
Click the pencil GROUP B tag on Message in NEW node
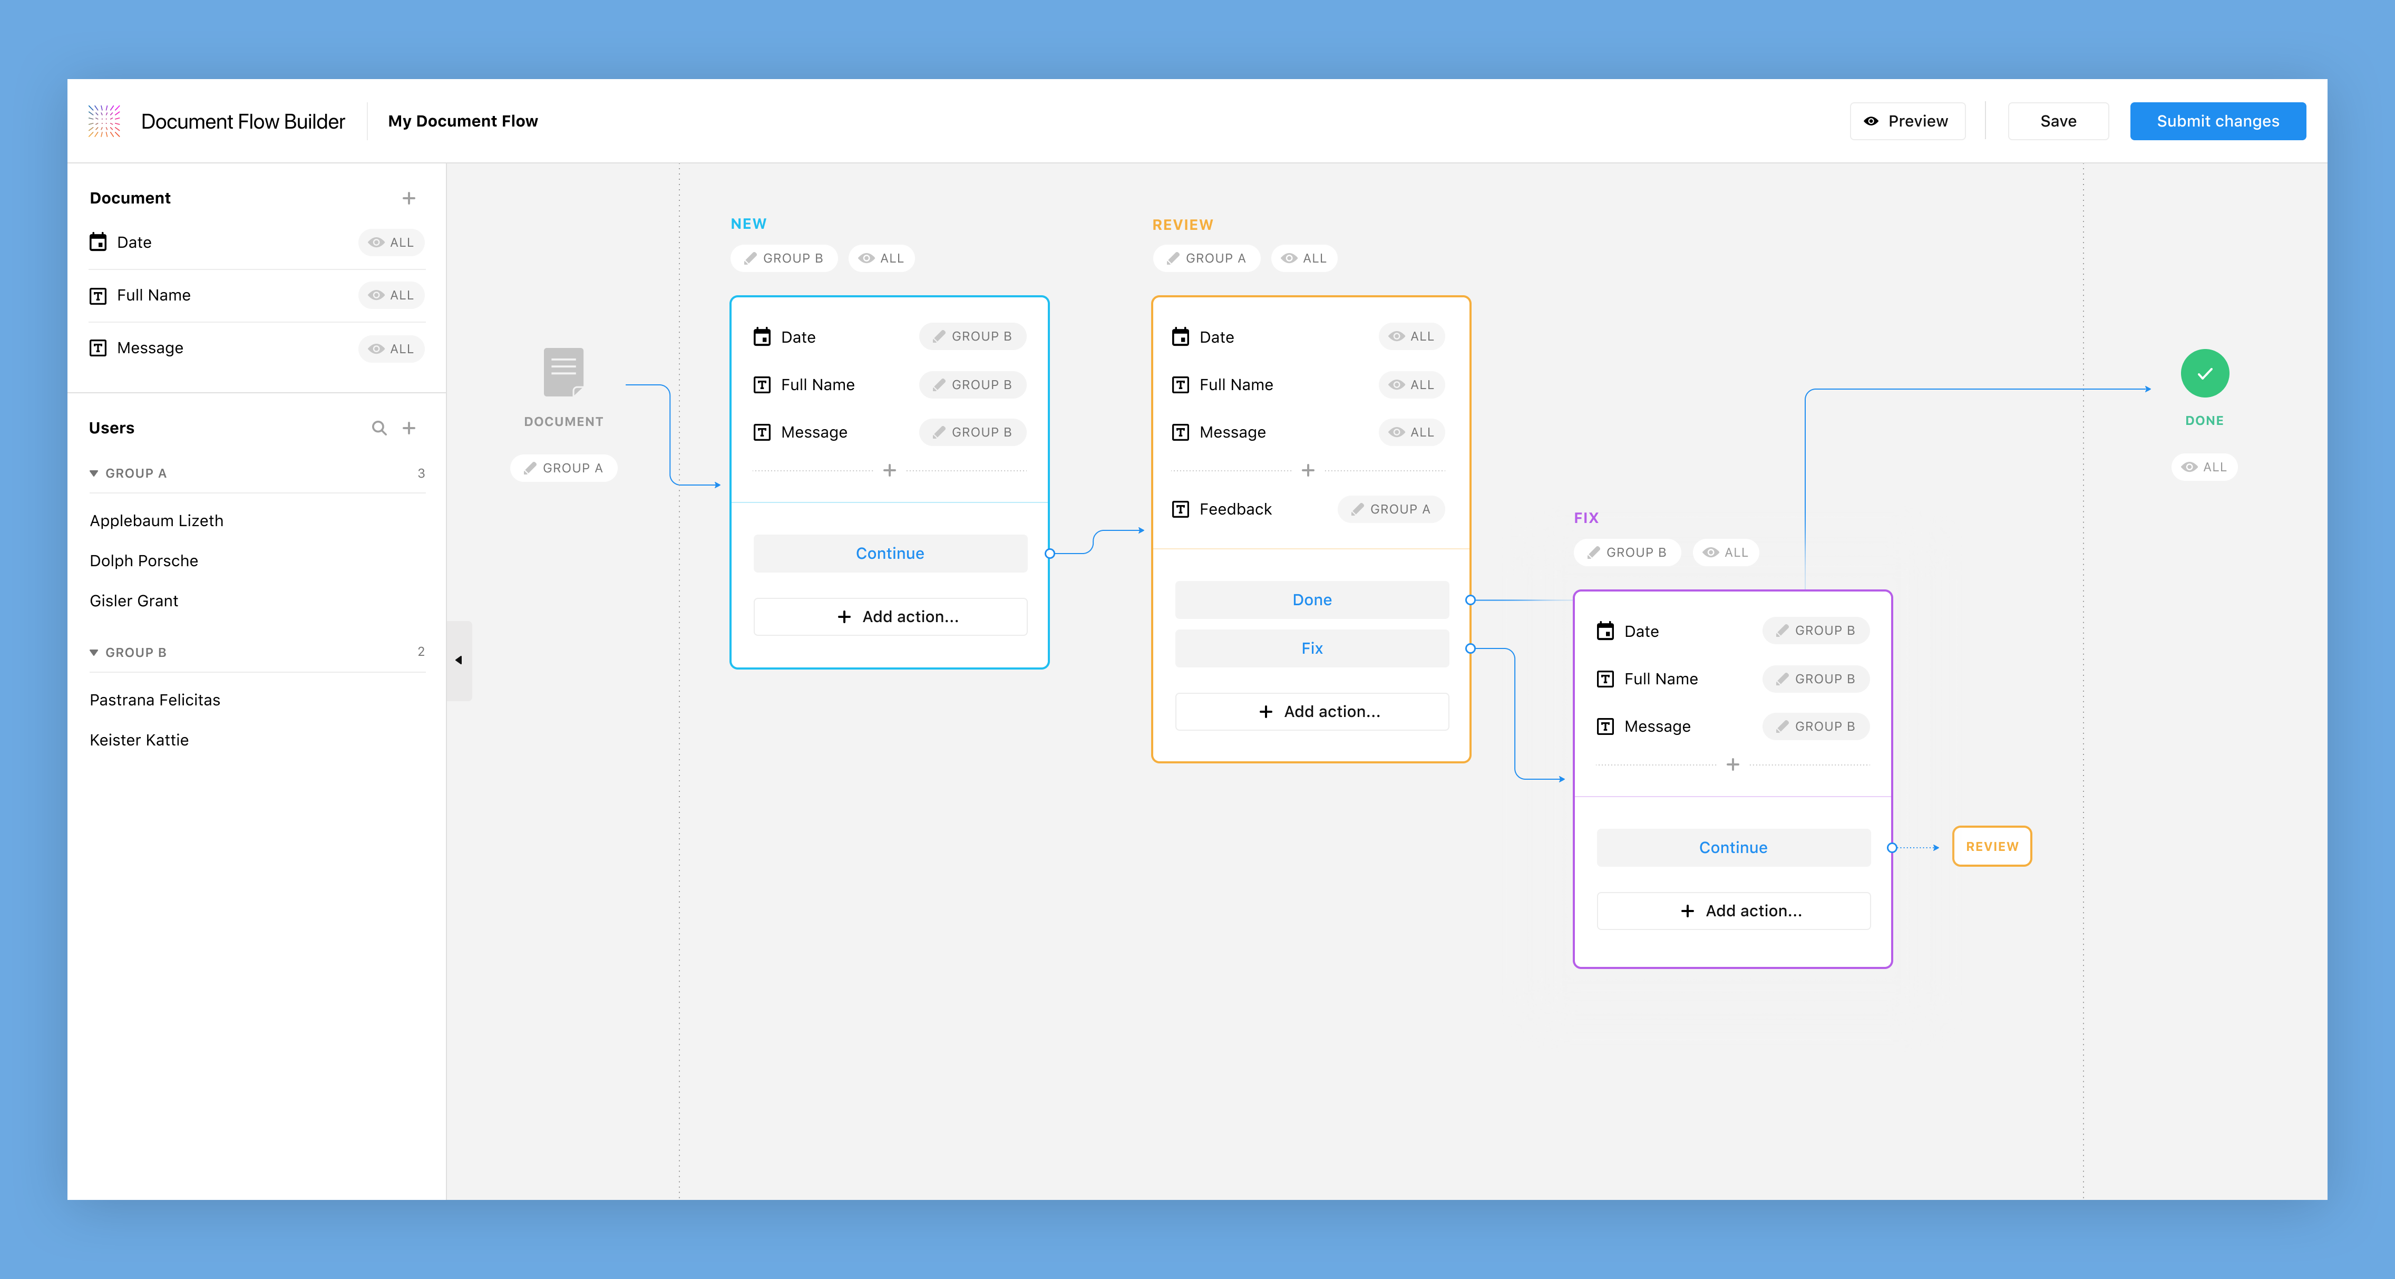tap(972, 432)
